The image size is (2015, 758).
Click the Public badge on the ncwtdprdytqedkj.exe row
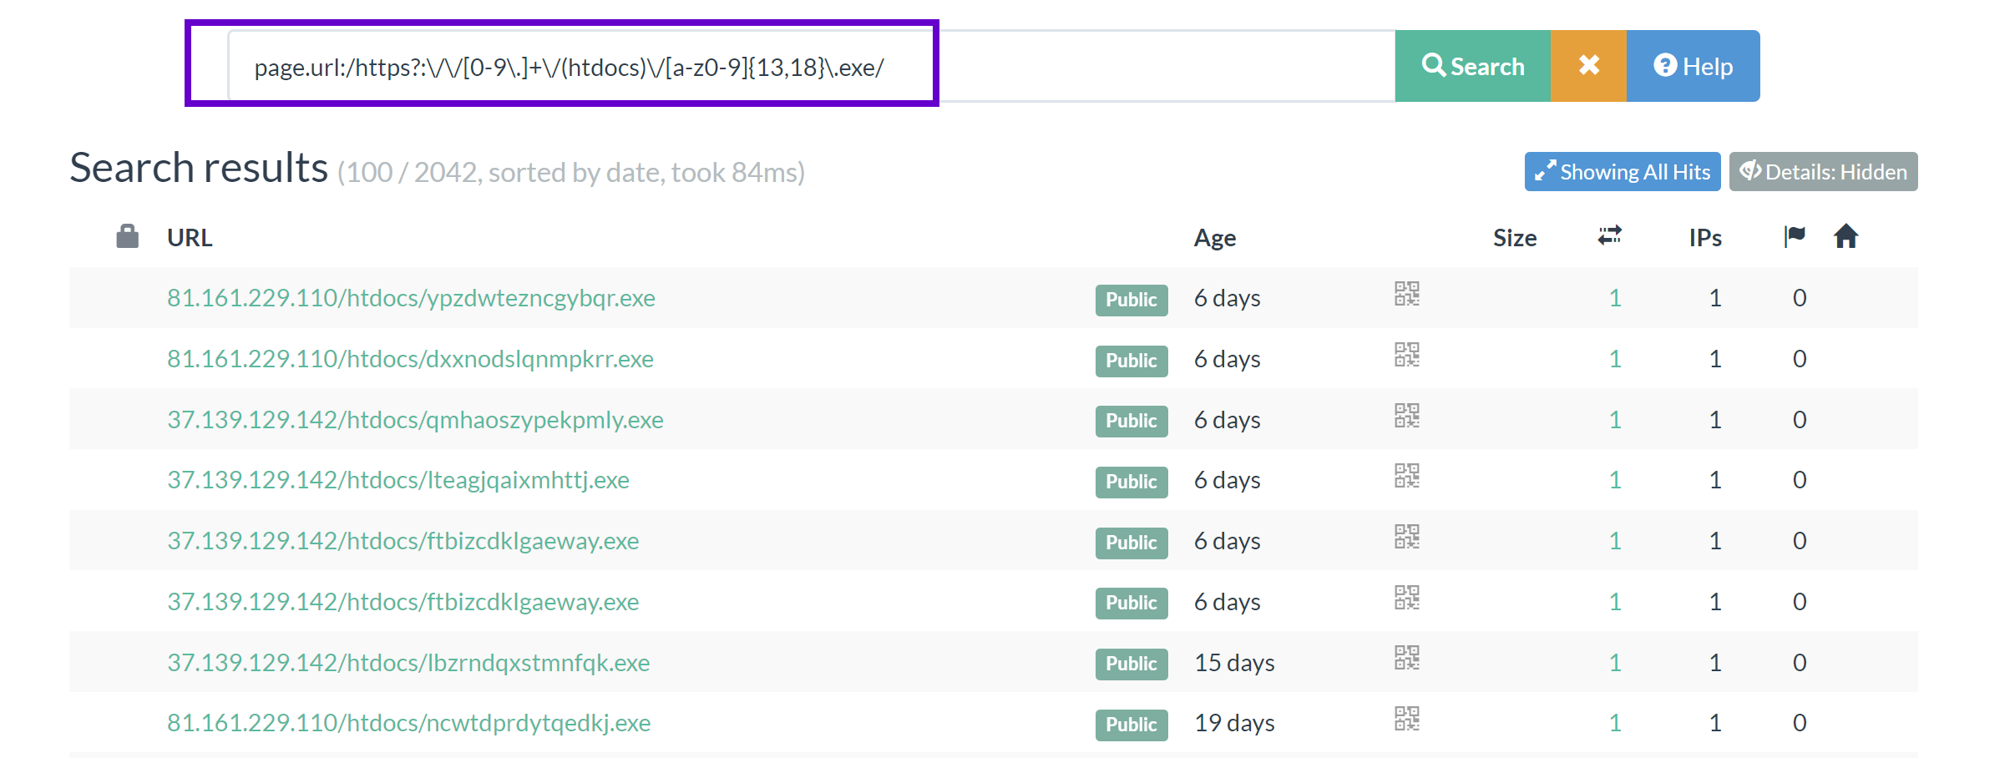[1131, 724]
